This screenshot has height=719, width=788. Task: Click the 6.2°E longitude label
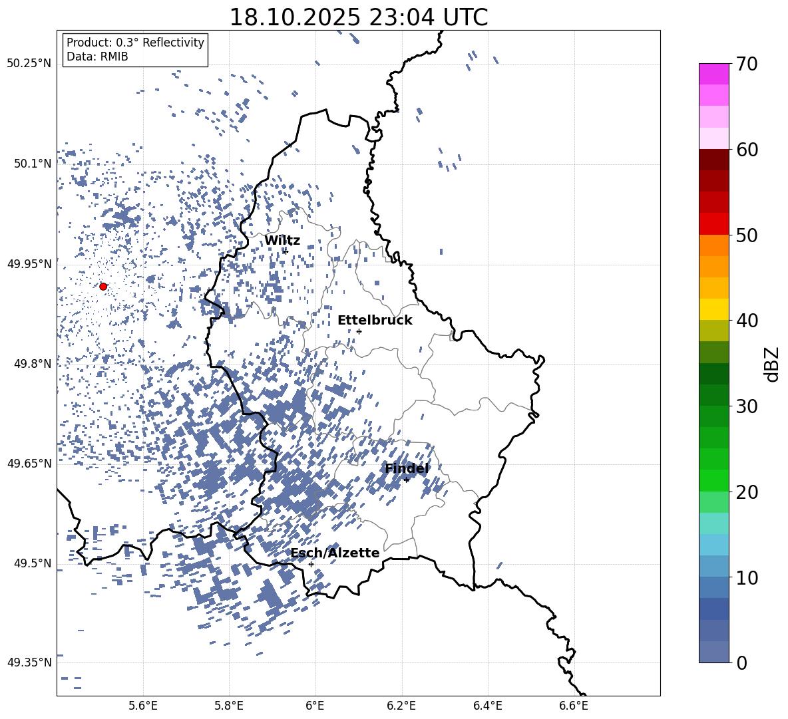click(401, 706)
